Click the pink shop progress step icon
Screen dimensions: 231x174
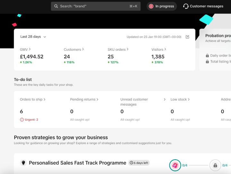(175, 165)
